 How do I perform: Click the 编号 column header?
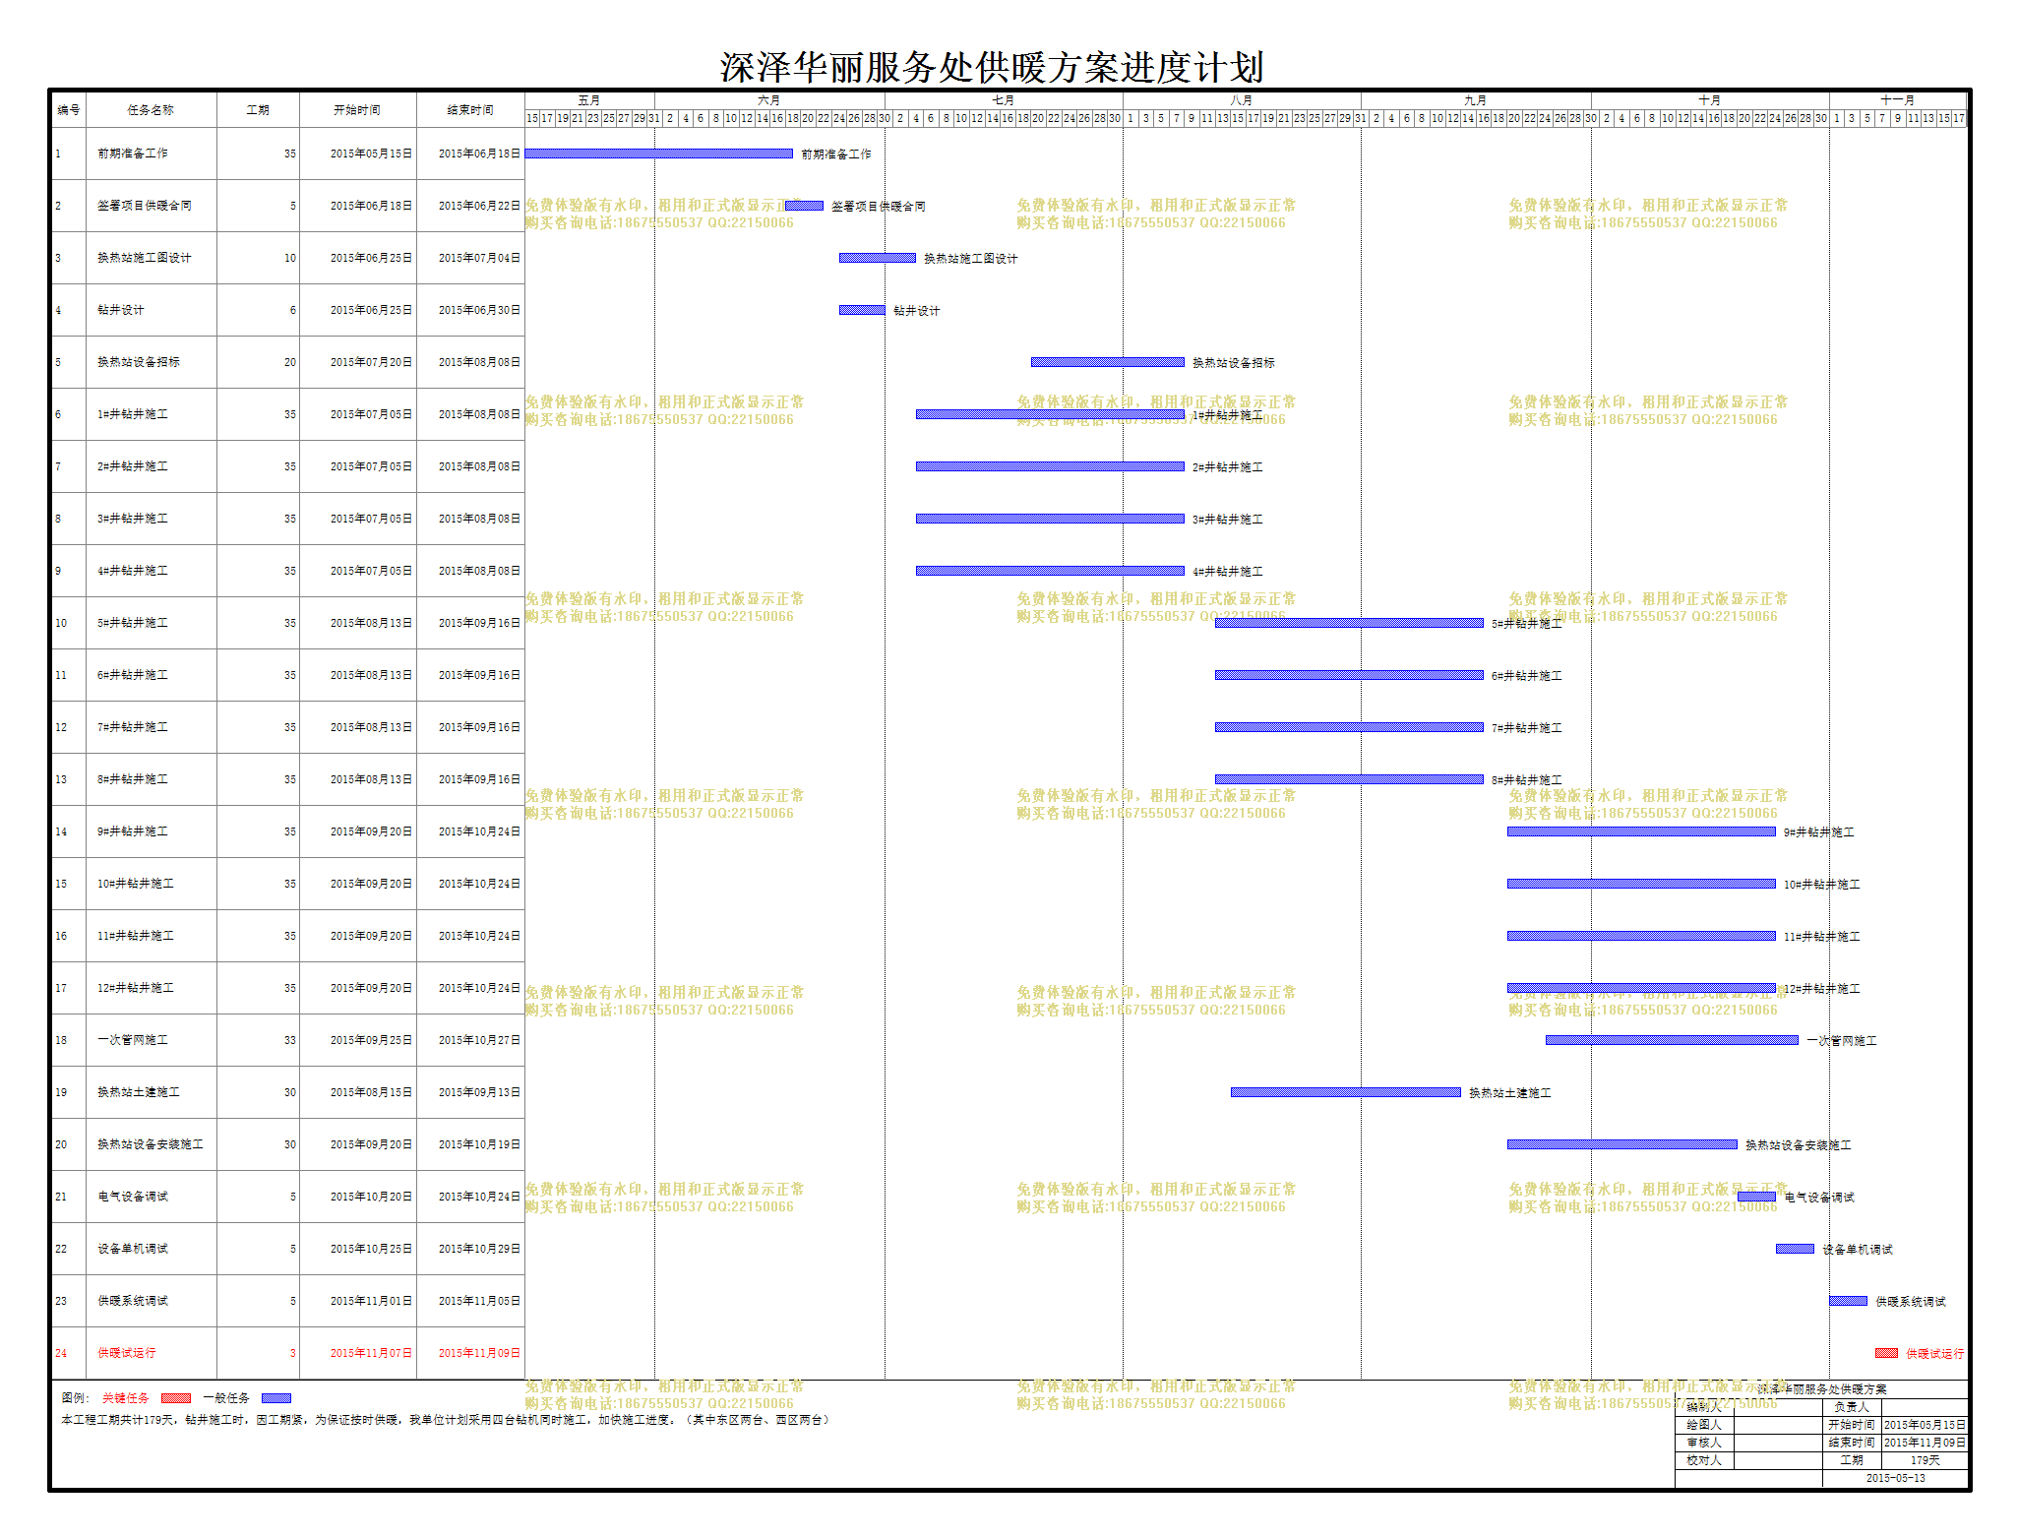(69, 110)
